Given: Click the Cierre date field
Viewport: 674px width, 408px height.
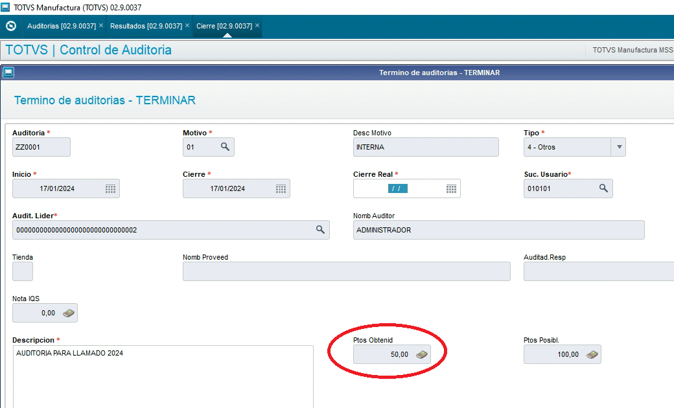Looking at the screenshot, I should click(237, 188).
